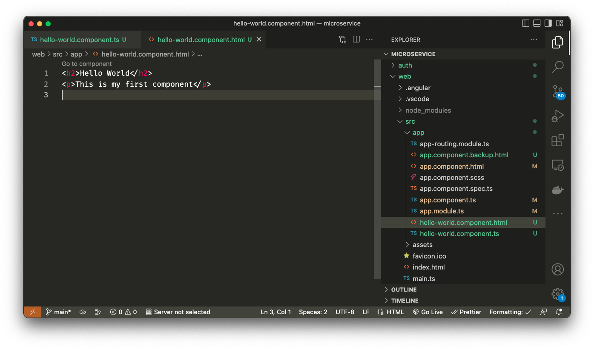Expand the auth folder

pyautogui.click(x=405, y=65)
